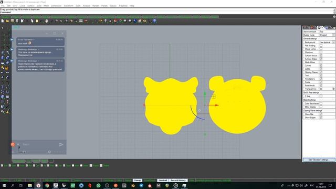The image size is (336, 189).
Task: Toggle the Curves checkbox
Action: tap(321, 66)
